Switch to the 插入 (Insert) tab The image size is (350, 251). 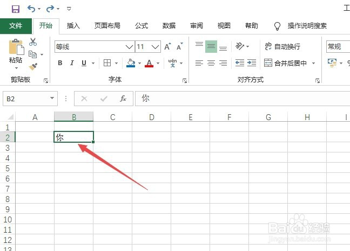(x=73, y=26)
